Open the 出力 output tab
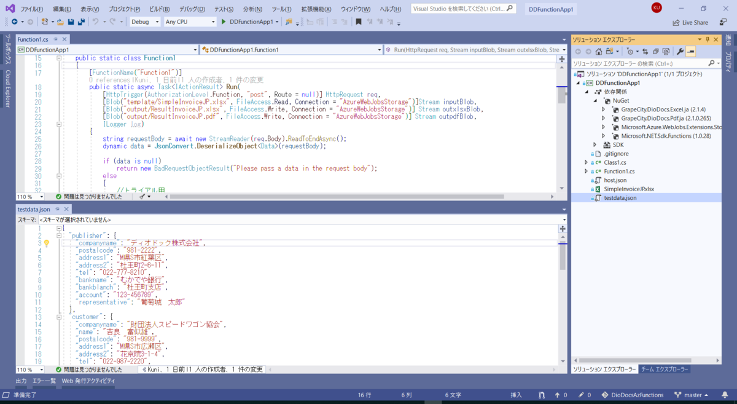The image size is (737, 404). tap(21, 381)
